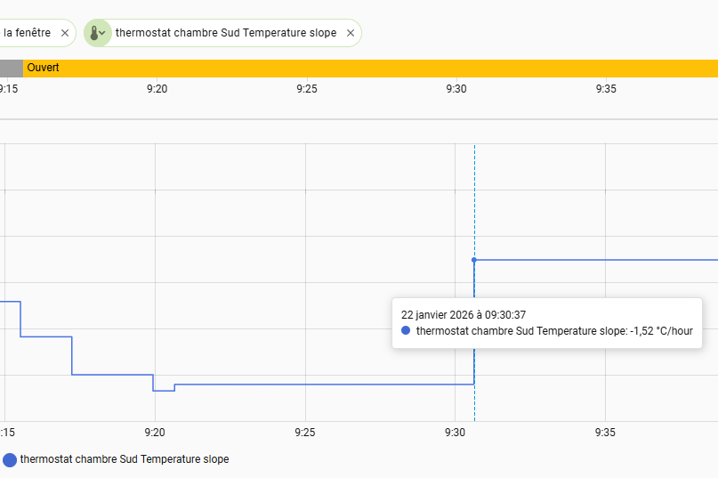
Task: Click the 'Ouvert' text in the state timeline
Action: pyautogui.click(x=44, y=68)
